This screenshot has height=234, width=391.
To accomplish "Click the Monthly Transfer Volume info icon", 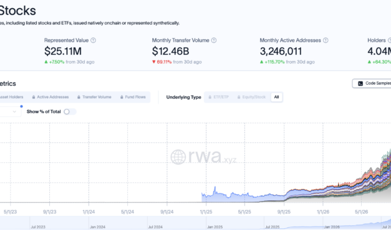I will (214, 40).
